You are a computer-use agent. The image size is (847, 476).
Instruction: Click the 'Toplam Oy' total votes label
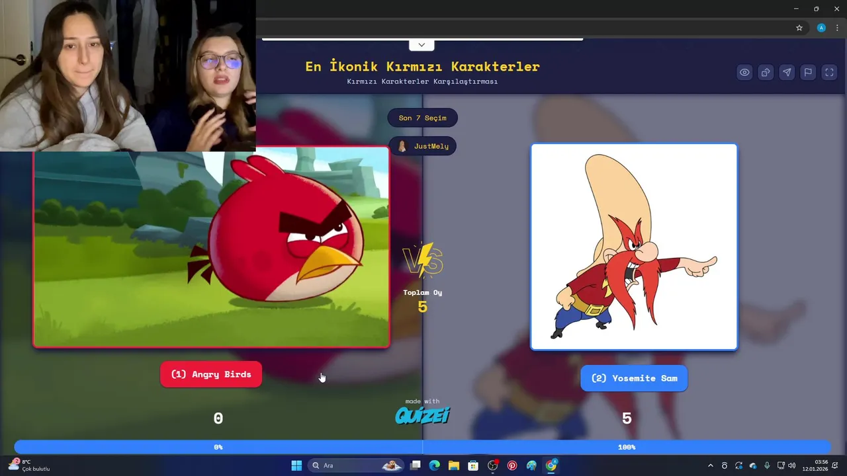pyautogui.click(x=422, y=292)
